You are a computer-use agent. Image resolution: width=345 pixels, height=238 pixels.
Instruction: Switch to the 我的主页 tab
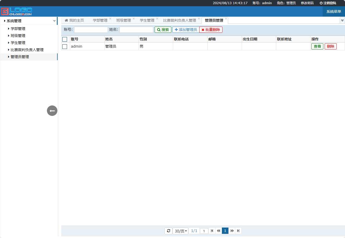pyautogui.click(x=75, y=20)
